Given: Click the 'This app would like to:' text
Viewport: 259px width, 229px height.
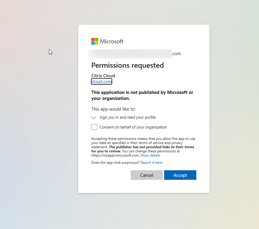Looking at the screenshot, I should (x=113, y=109).
